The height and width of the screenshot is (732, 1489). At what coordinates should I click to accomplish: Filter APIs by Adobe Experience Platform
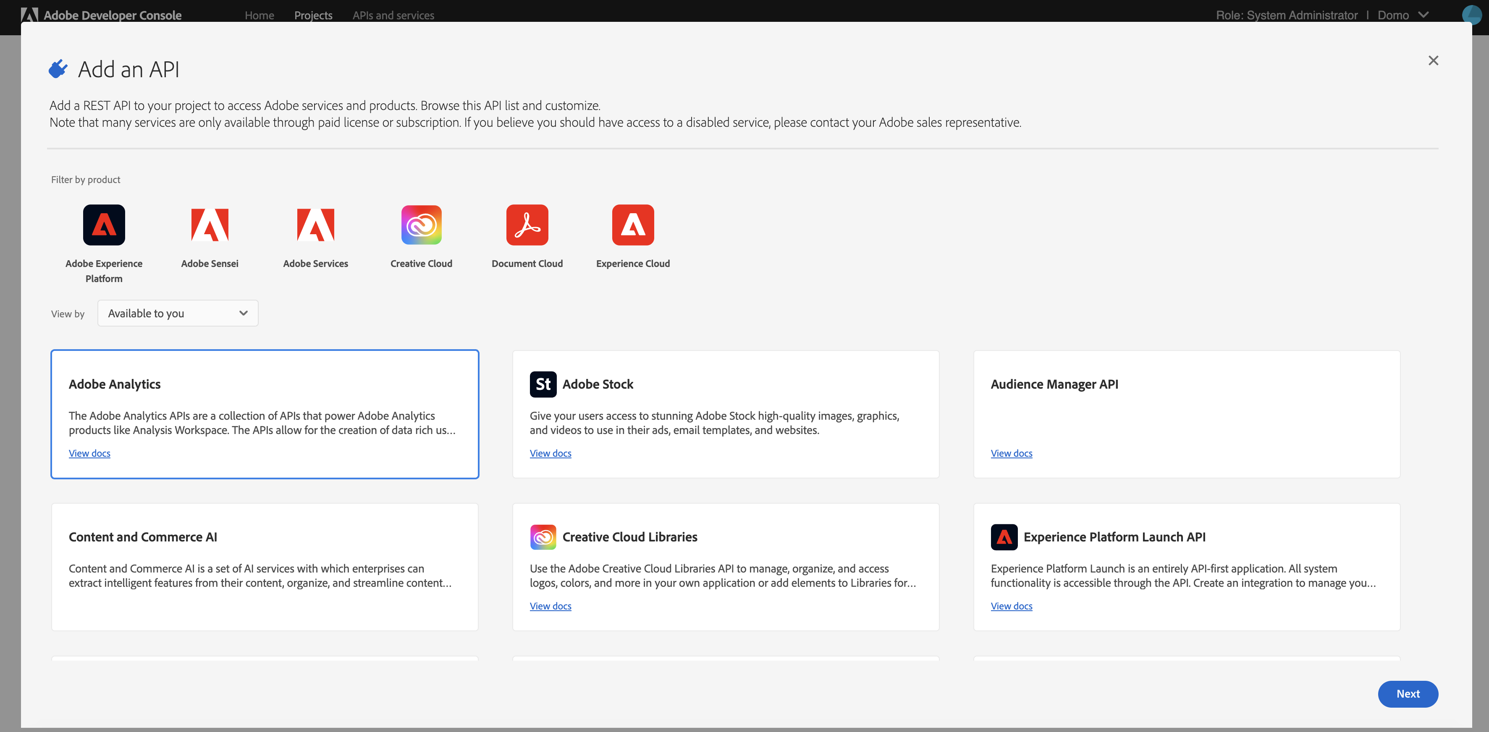coord(104,225)
